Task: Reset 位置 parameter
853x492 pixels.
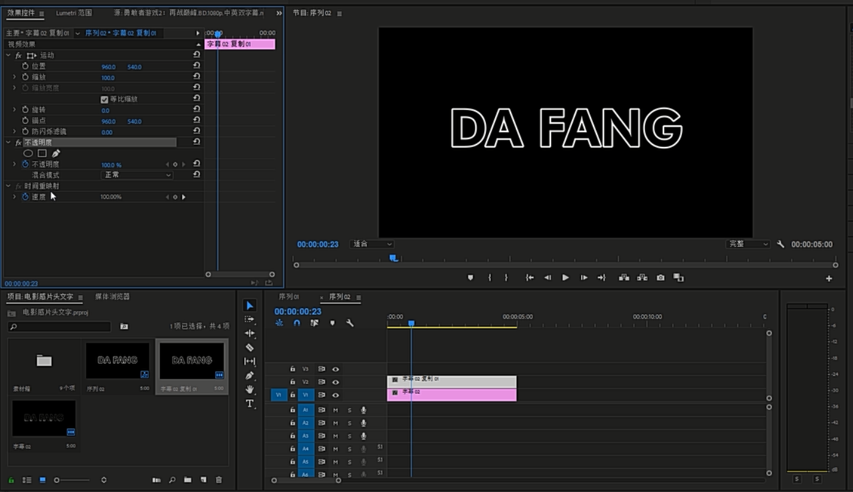Action: (196, 66)
